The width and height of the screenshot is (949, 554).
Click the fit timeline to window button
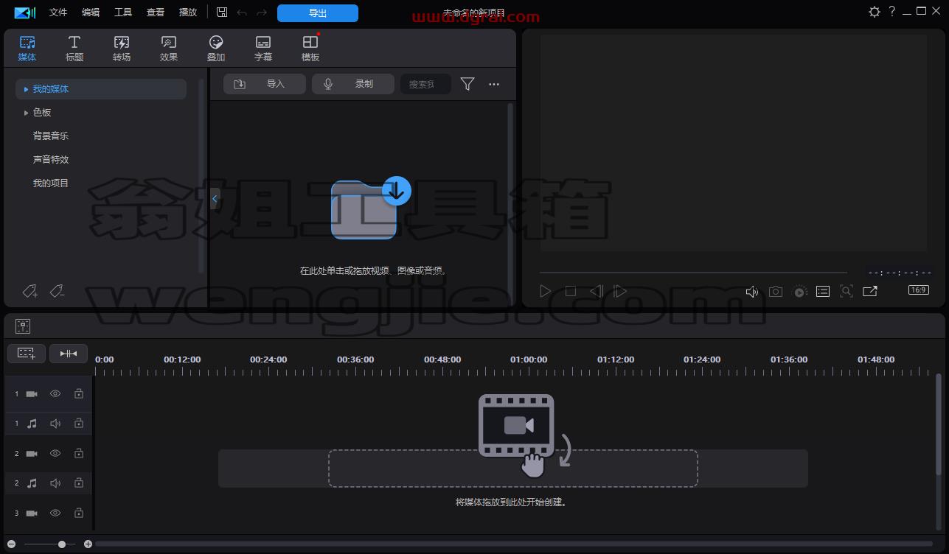69,354
